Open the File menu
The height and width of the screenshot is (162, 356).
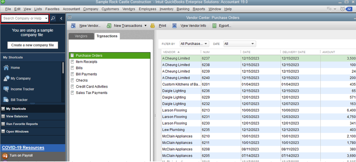coord(8,9)
